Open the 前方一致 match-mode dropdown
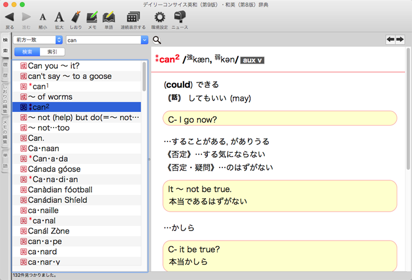The height and width of the screenshot is (280, 412). tap(38, 40)
